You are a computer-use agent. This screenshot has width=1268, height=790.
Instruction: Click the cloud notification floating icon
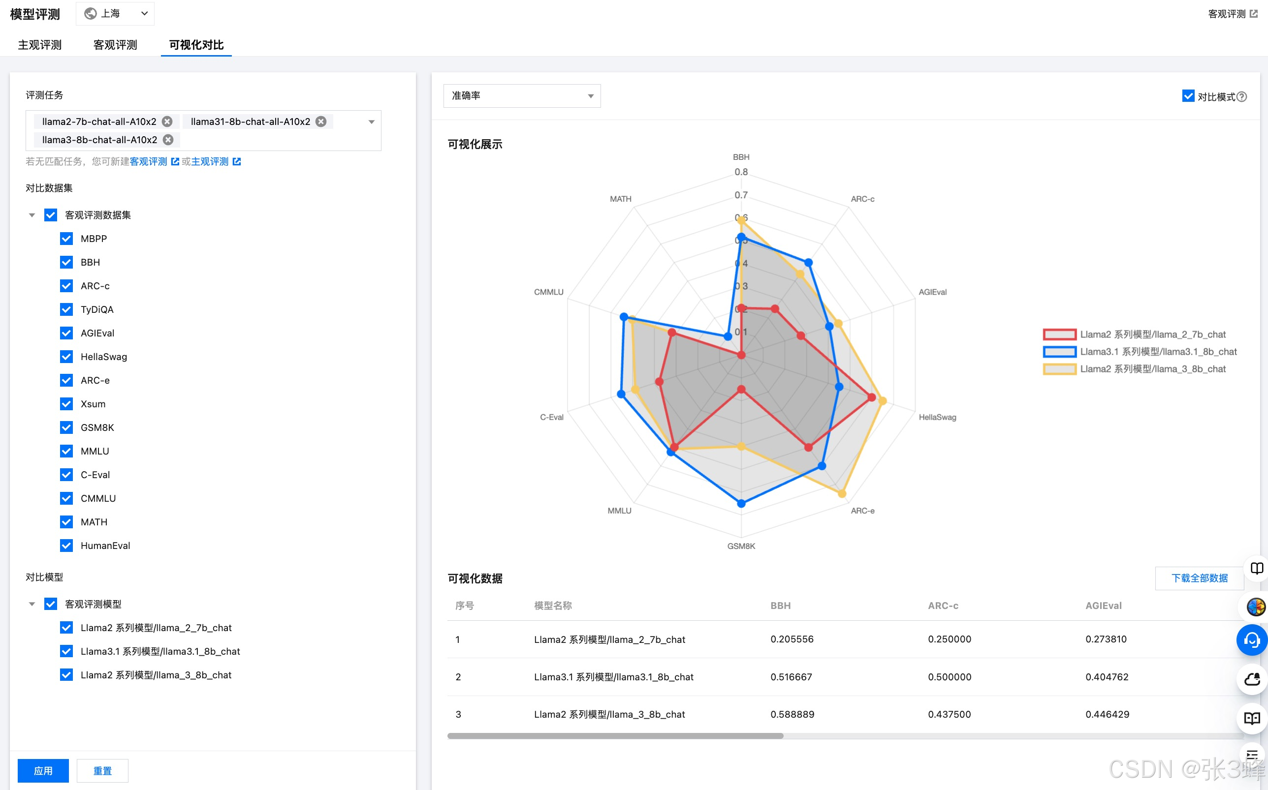1252,679
